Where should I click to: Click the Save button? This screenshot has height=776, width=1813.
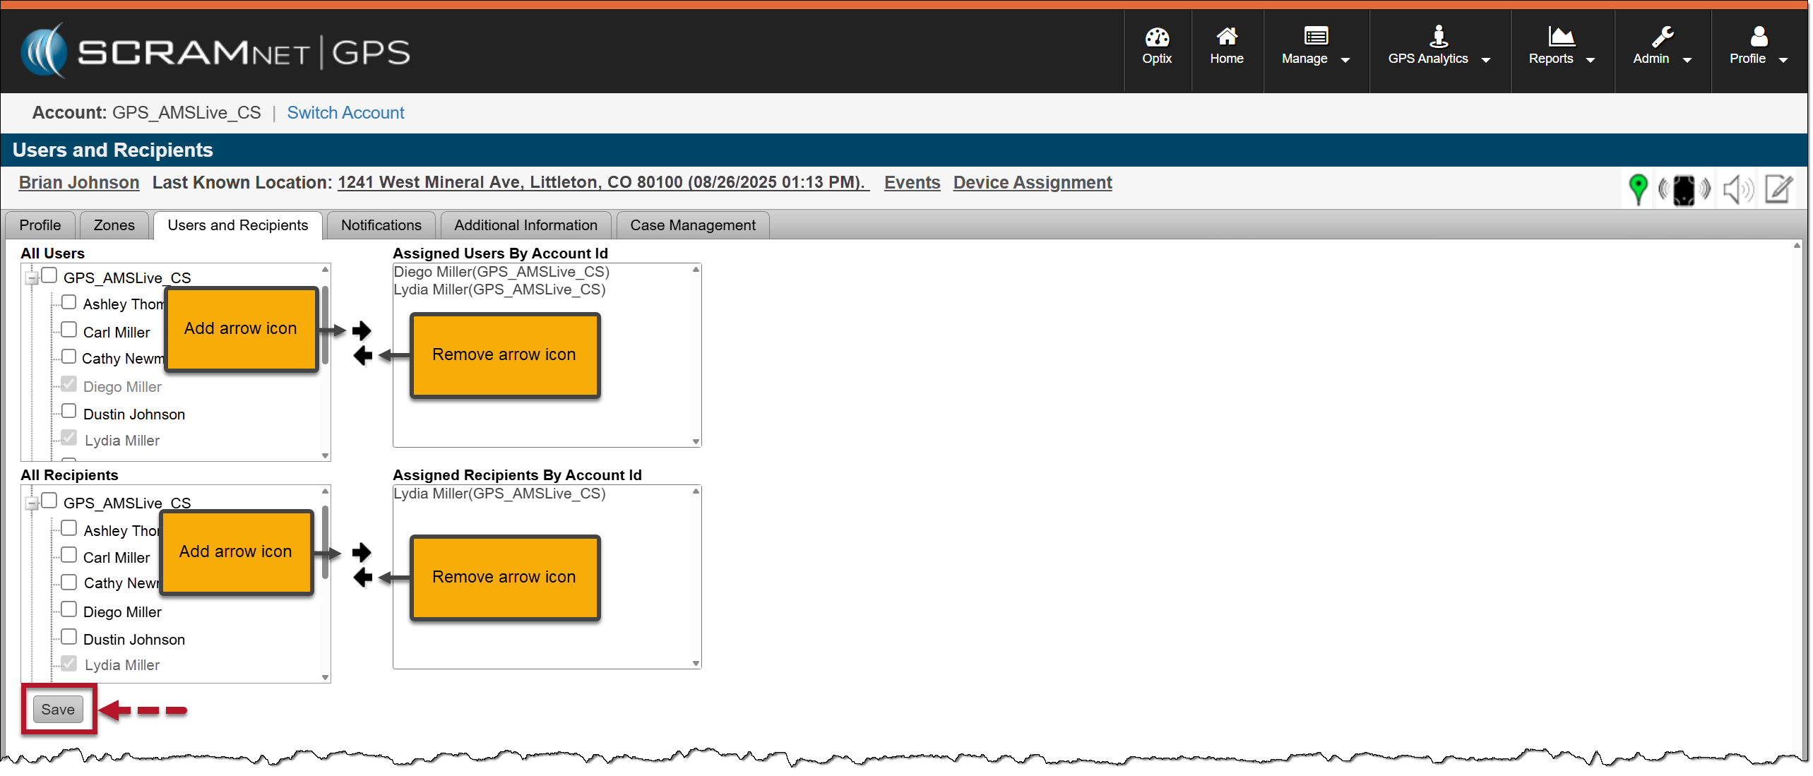58,709
